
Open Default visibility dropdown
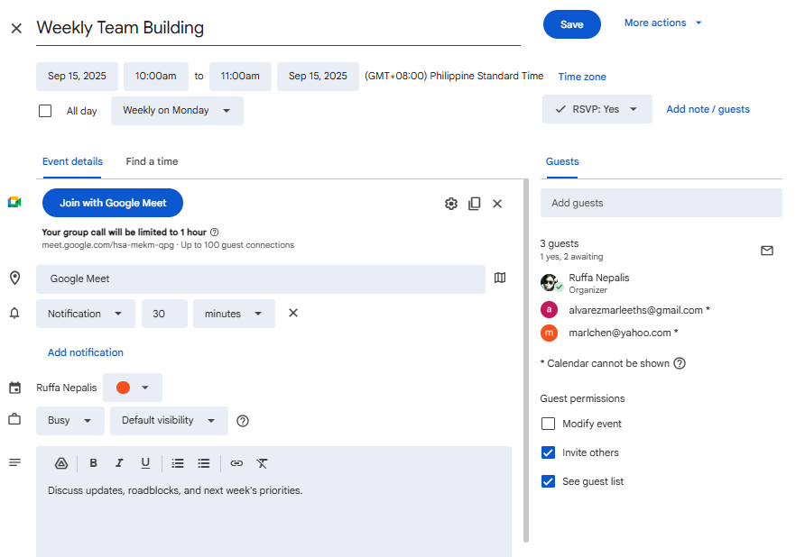[x=169, y=421]
